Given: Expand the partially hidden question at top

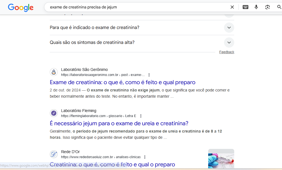Looking at the screenshot, I should tap(229, 15).
